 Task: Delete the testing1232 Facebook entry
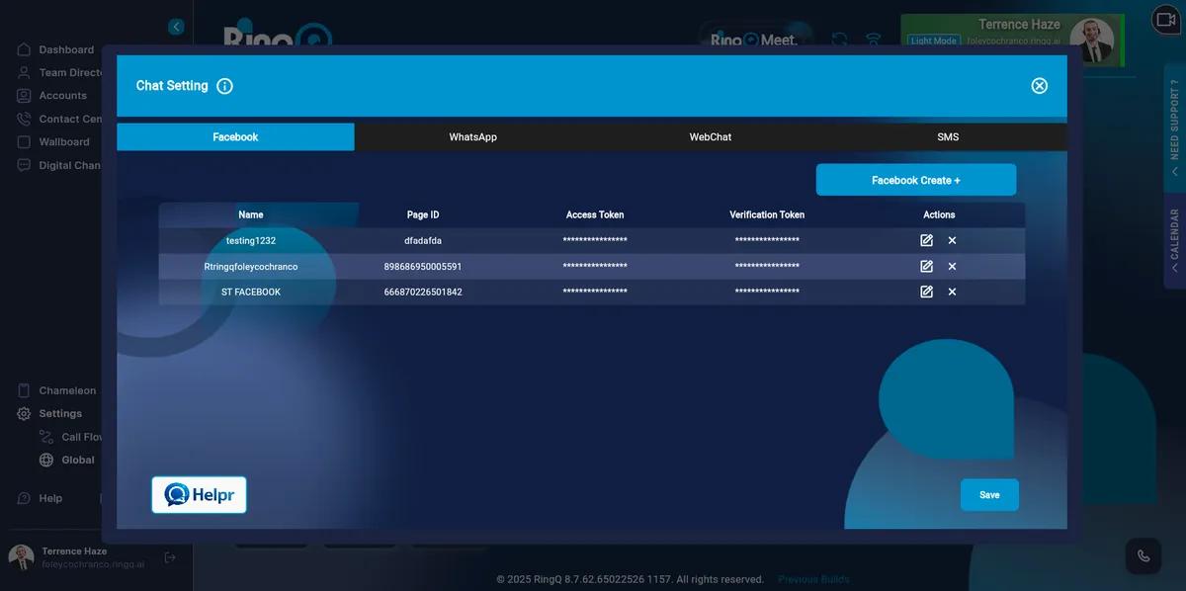pyautogui.click(x=952, y=240)
